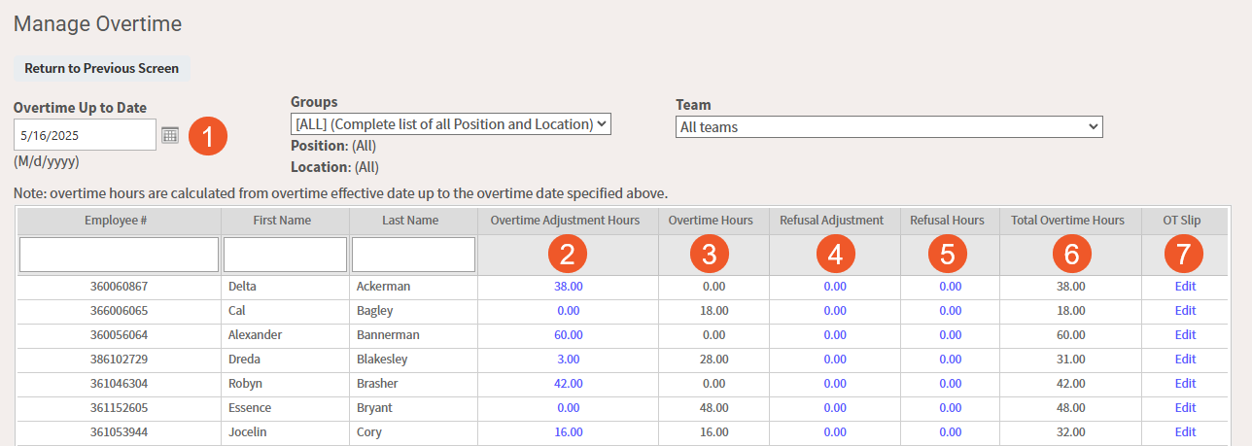Open Alexander Bannerman's Refusal Adjustment value
The height and width of the screenshot is (446, 1252).
(835, 335)
